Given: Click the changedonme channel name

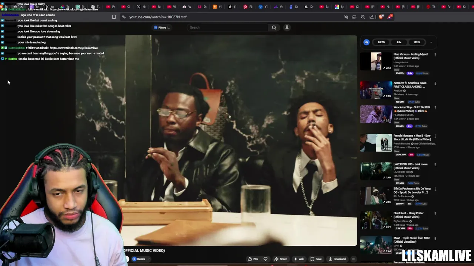Looking at the screenshot, I should 401,62.
